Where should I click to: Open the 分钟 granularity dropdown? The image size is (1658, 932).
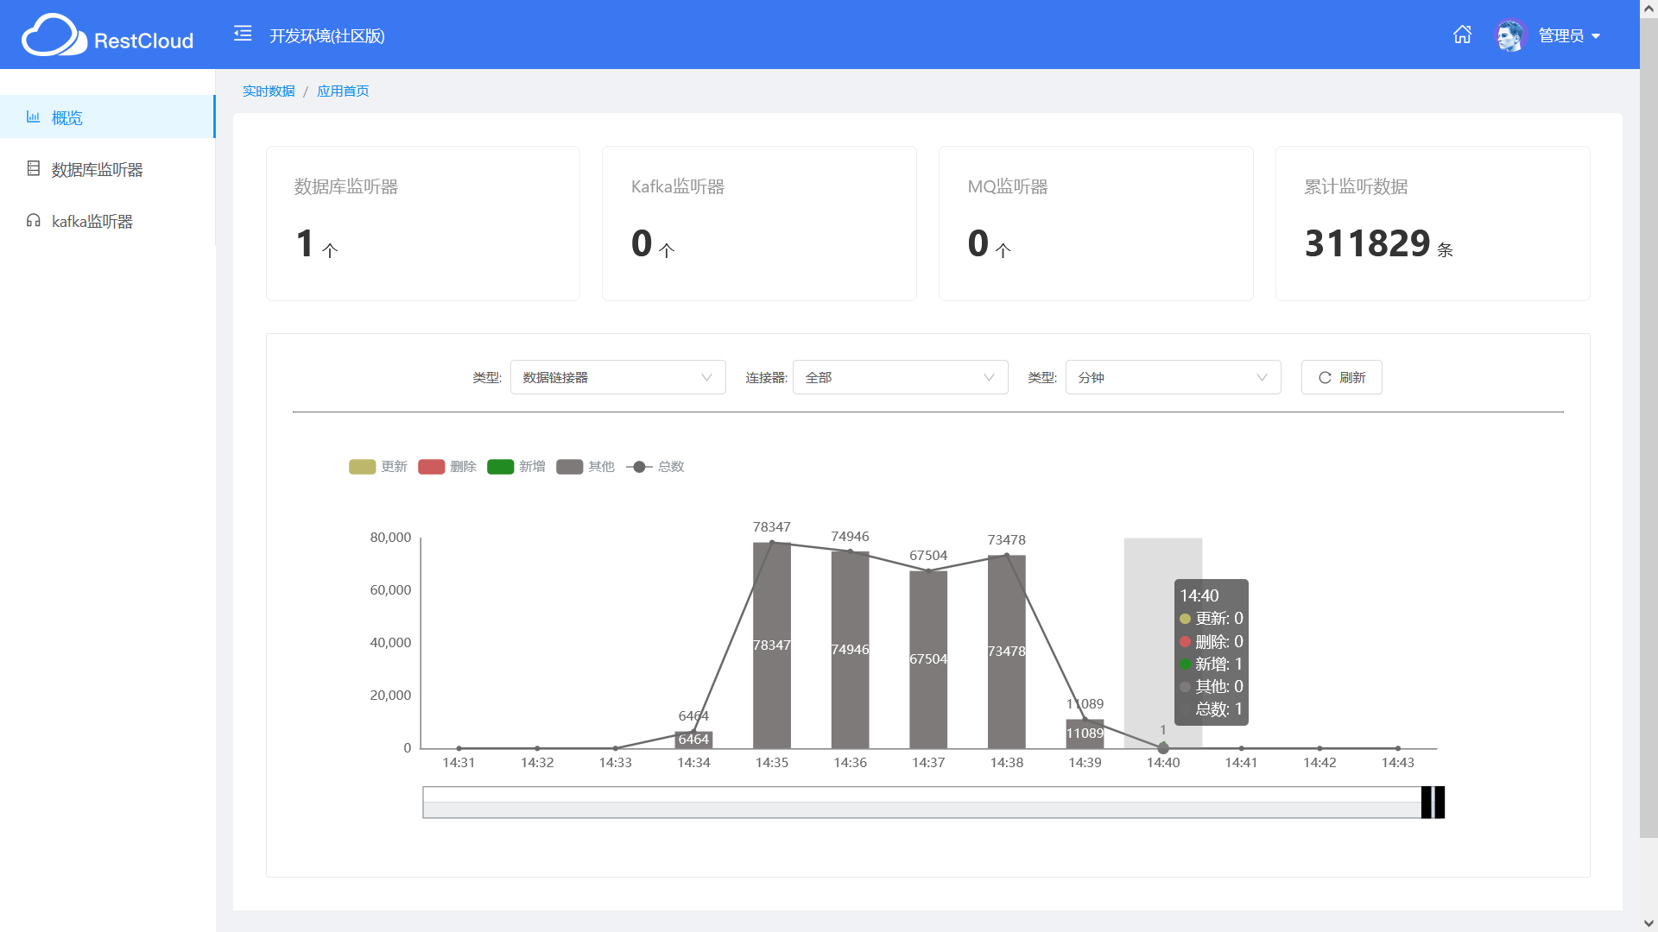(x=1173, y=378)
